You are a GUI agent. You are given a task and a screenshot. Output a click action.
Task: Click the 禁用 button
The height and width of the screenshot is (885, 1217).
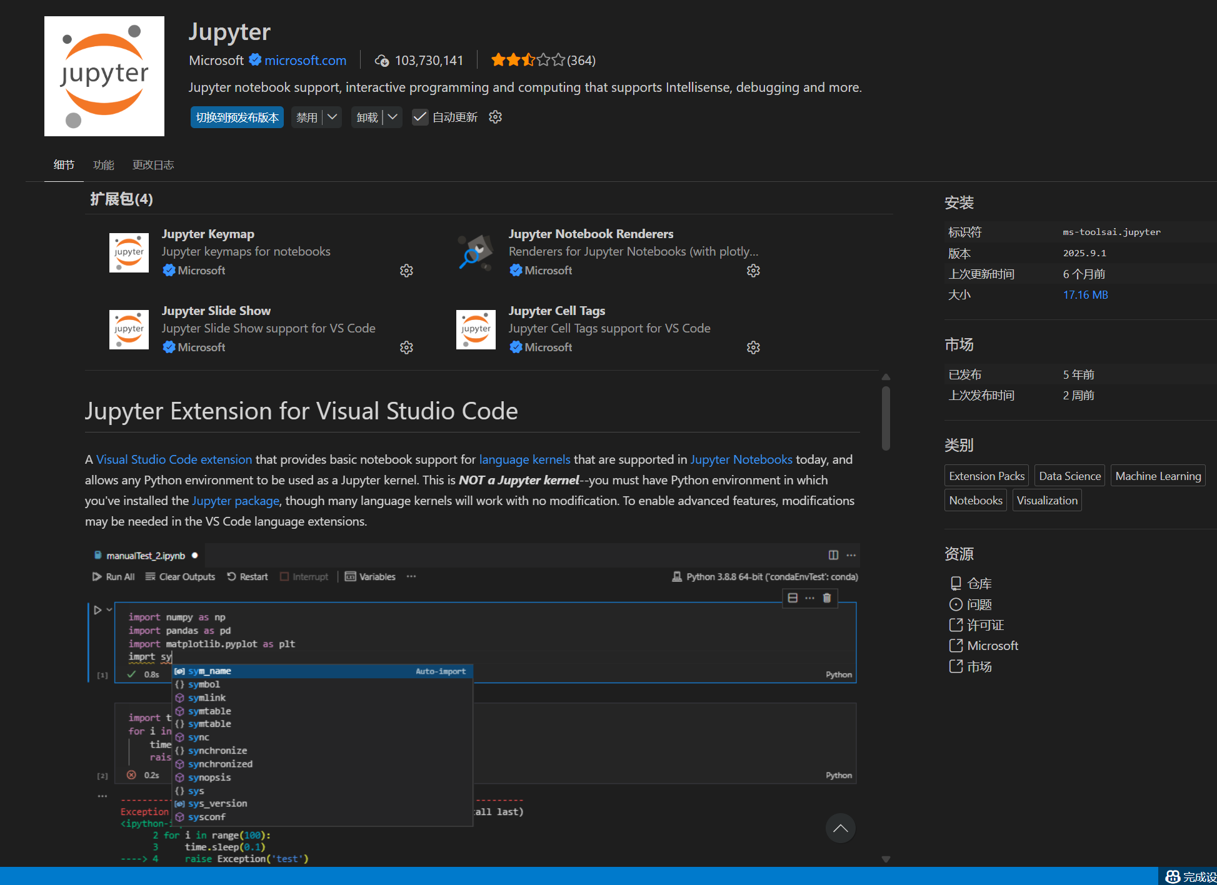coord(307,117)
